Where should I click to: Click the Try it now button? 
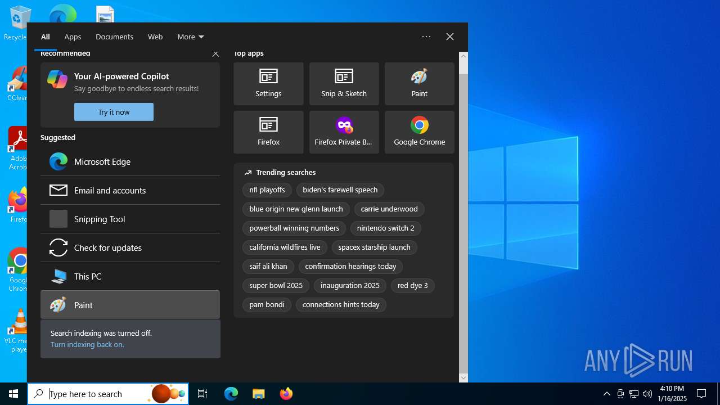pyautogui.click(x=114, y=112)
